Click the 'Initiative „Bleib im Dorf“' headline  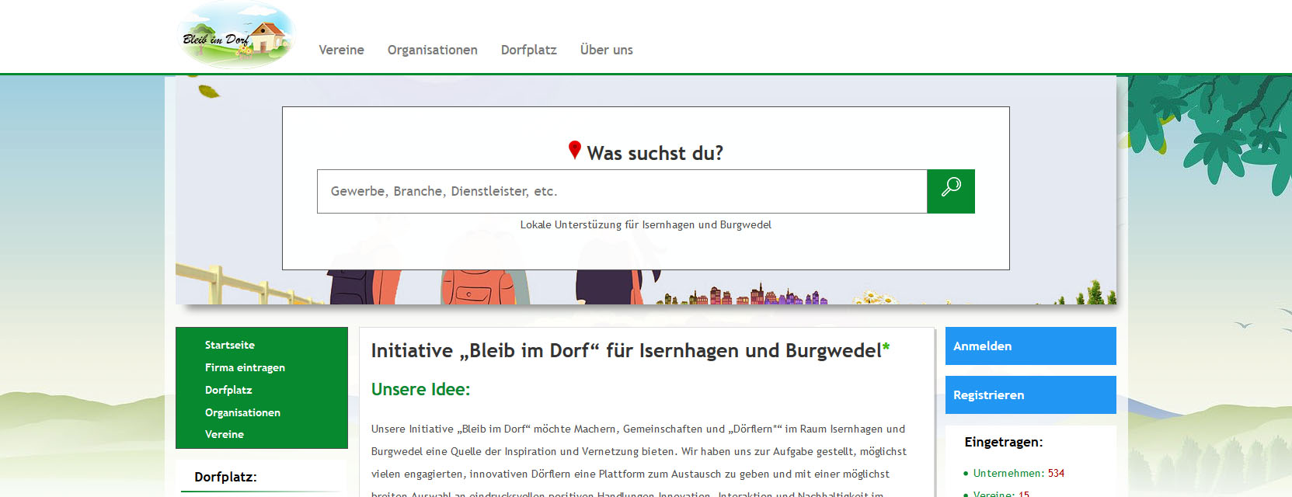click(x=630, y=350)
